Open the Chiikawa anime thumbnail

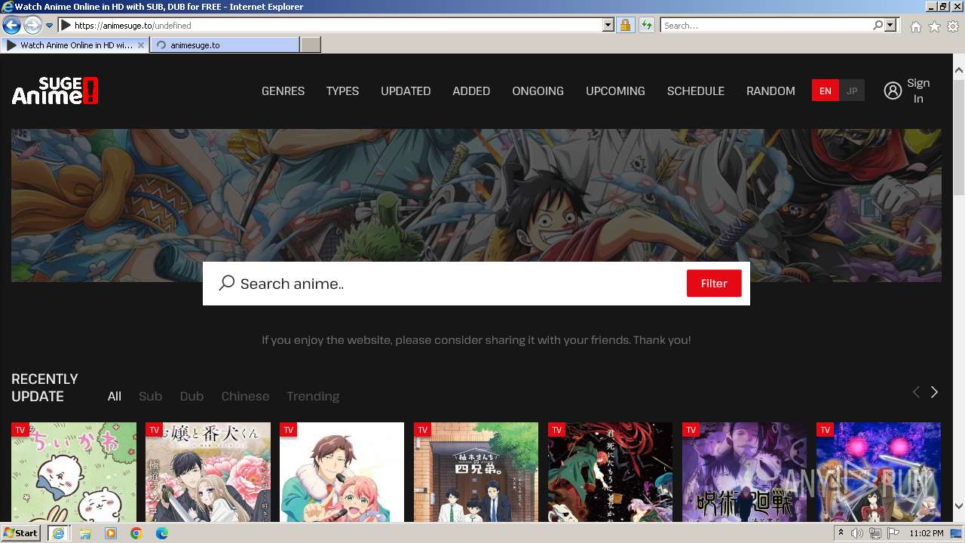[x=74, y=472]
